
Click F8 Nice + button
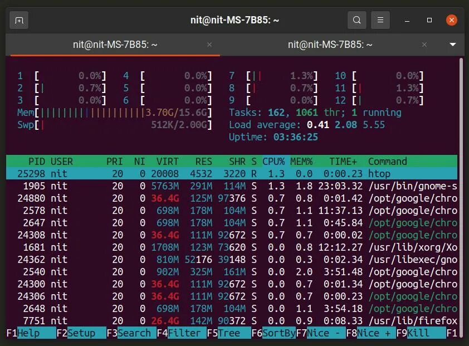pos(371,333)
